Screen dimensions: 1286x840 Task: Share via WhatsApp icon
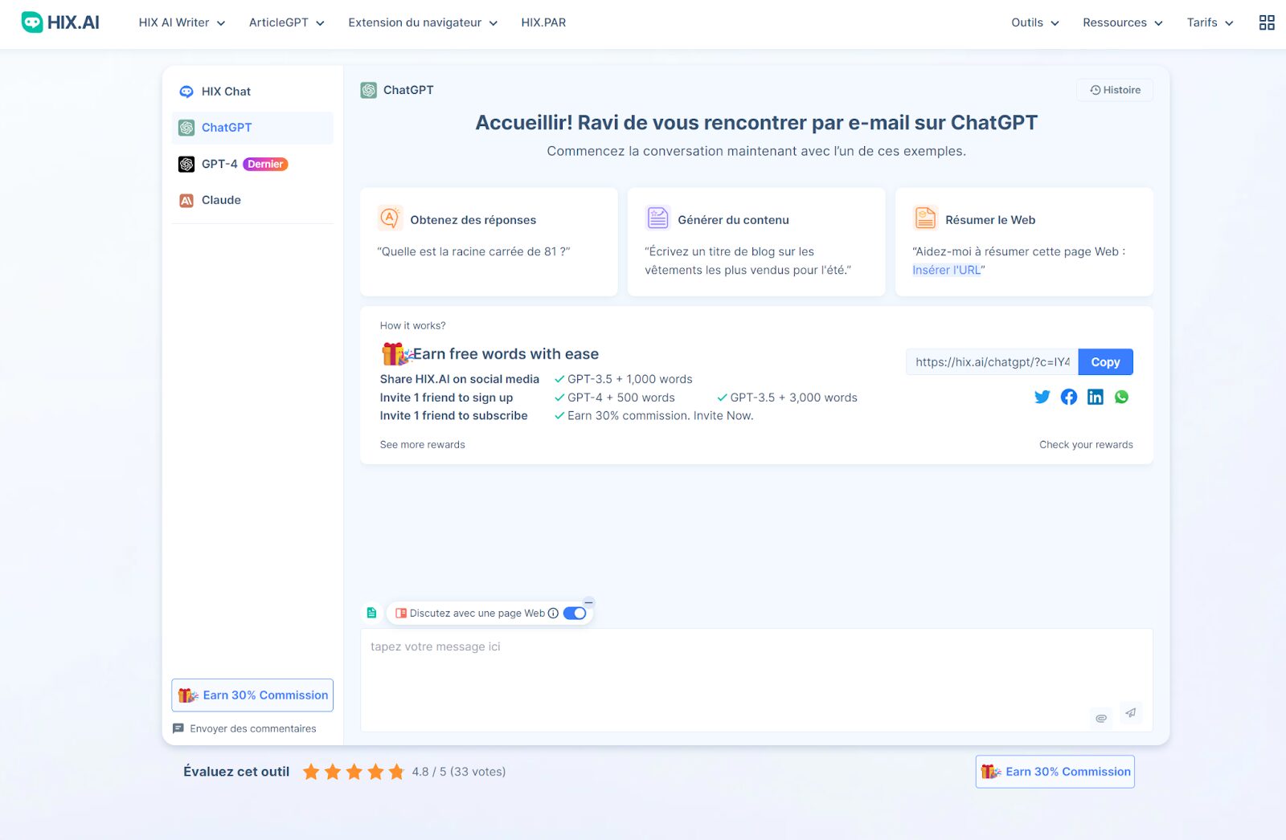click(1121, 397)
